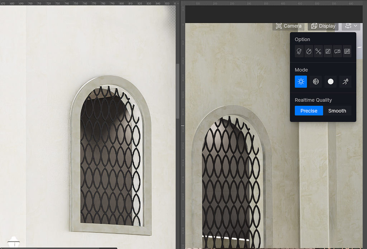Click the Smooth quality button
This screenshot has width=367, height=249.
coord(337,111)
